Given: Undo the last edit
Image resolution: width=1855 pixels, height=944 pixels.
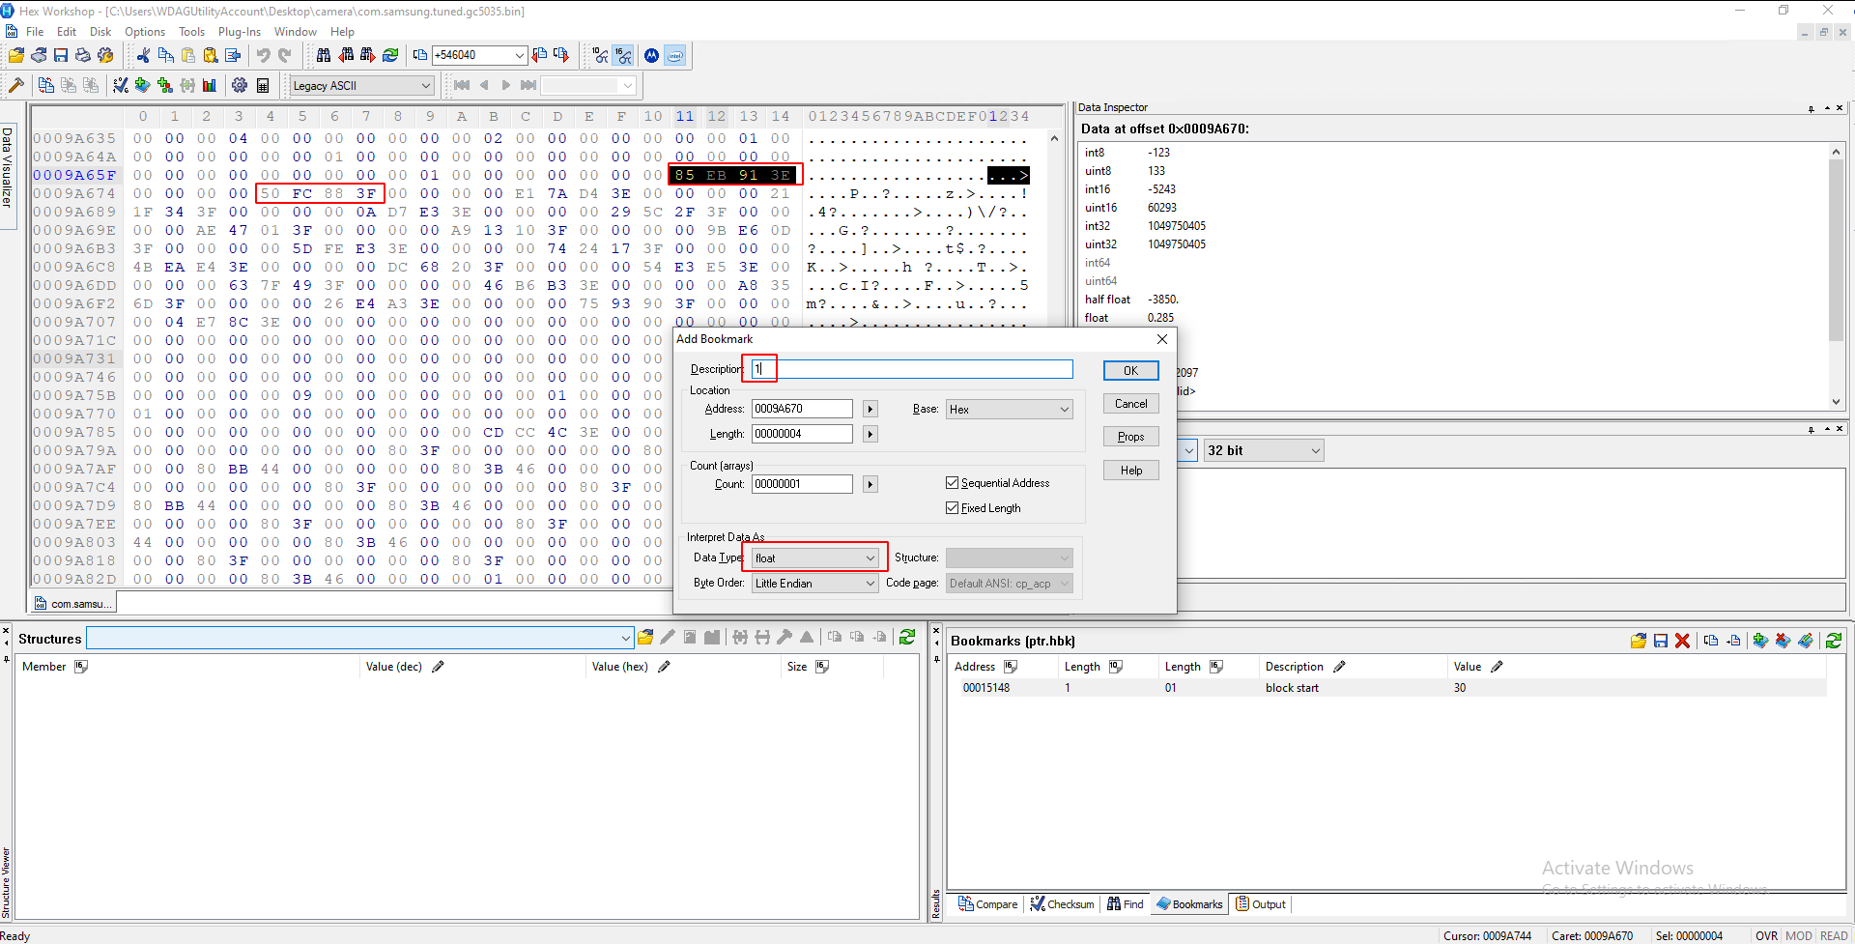Looking at the screenshot, I should pyautogui.click(x=263, y=56).
